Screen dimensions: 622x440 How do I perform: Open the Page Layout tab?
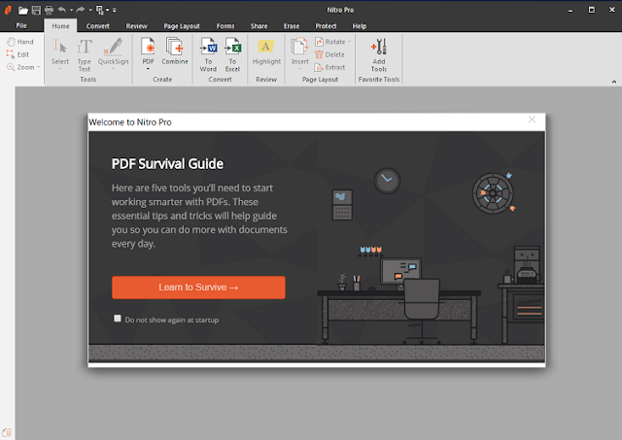pyautogui.click(x=182, y=26)
